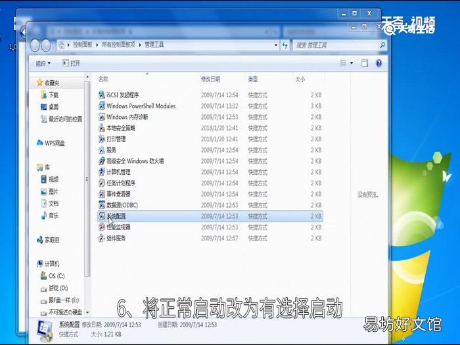The height and width of the screenshot is (345, 460).
Task: Select the Windows PowerShell Modules icon
Action: point(101,106)
